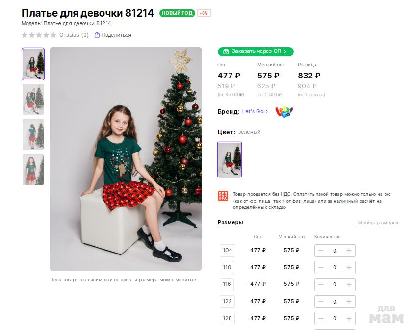This screenshot has height=330, width=411.
Task: Show the third thumbnail, back view
Action: [x=33, y=134]
